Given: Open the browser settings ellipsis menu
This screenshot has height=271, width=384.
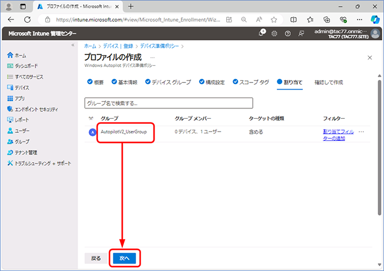Looking at the screenshot, I should pyautogui.click(x=359, y=19).
